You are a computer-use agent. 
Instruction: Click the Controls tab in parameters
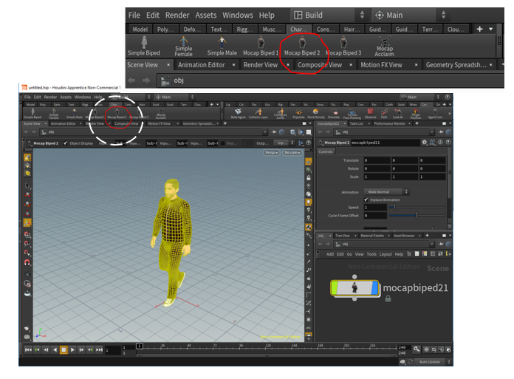(326, 151)
